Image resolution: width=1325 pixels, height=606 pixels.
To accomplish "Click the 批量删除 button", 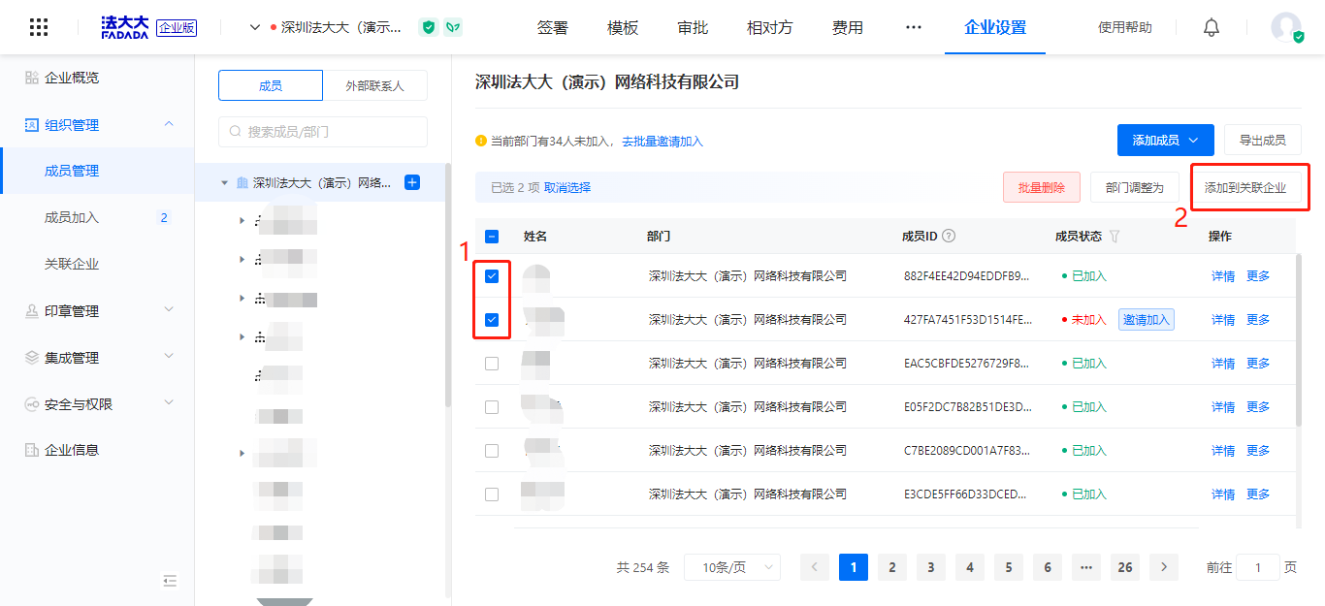I will [x=1042, y=188].
